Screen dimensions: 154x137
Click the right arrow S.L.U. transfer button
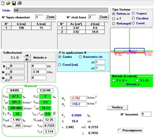pos(27,55)
